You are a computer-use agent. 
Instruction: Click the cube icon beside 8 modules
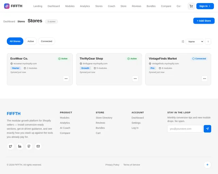point(160,68)
